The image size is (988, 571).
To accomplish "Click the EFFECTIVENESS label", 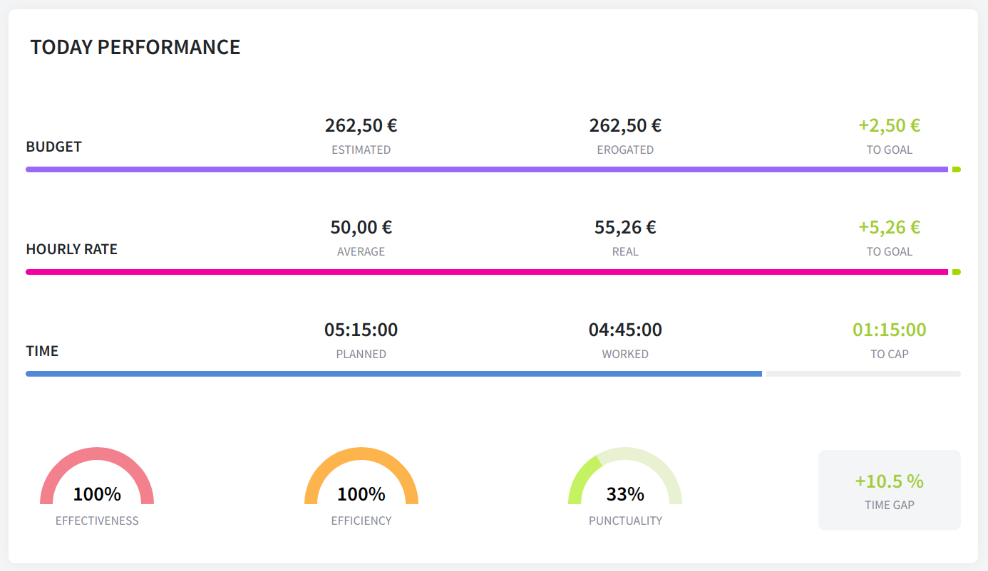I will (97, 520).
